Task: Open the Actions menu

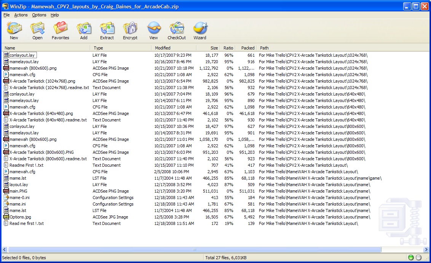Action: (x=21, y=15)
